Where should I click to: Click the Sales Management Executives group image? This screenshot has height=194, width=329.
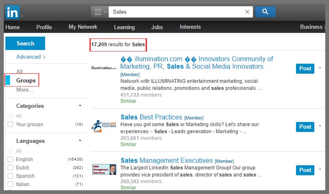click(104, 169)
